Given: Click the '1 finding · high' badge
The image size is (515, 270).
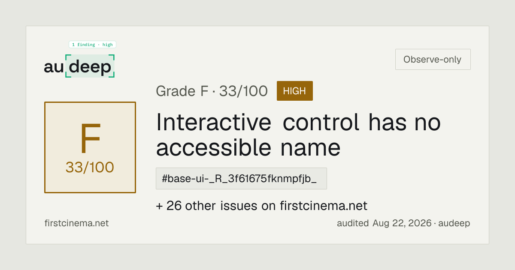Looking at the screenshot, I should pos(92,45).
